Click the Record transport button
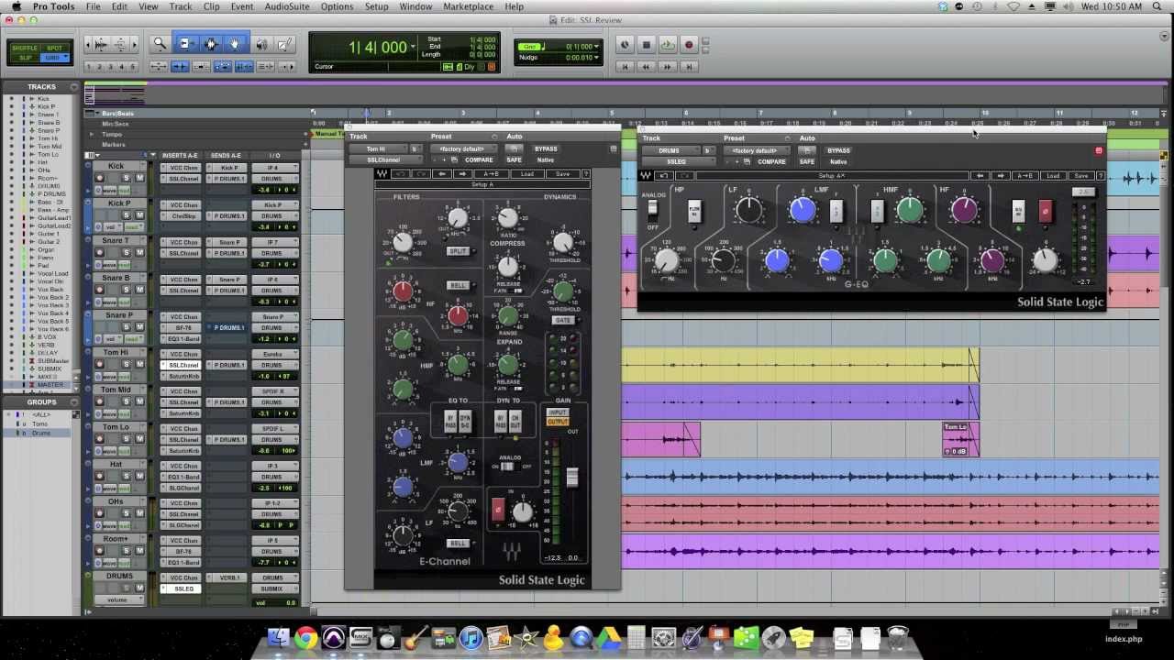 [x=689, y=45]
